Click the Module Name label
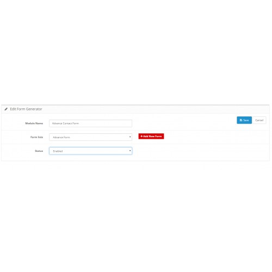272x272 pixels. (34, 123)
